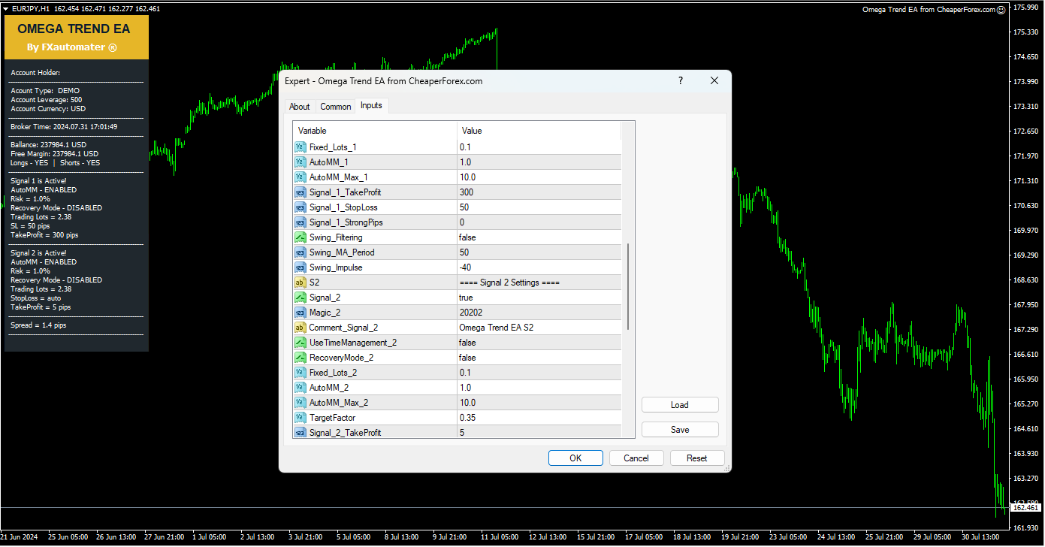Click the Swing_MA_Period integer icon
Screen dimensions: 1045x547
pyautogui.click(x=300, y=252)
